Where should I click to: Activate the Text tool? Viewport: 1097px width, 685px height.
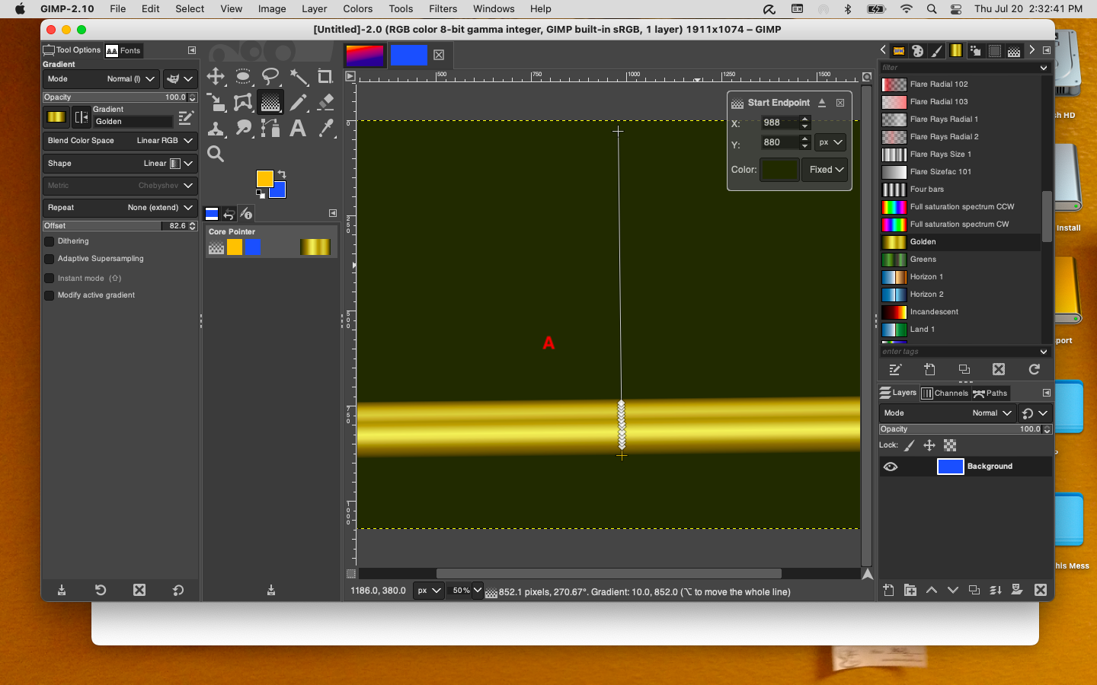298,128
